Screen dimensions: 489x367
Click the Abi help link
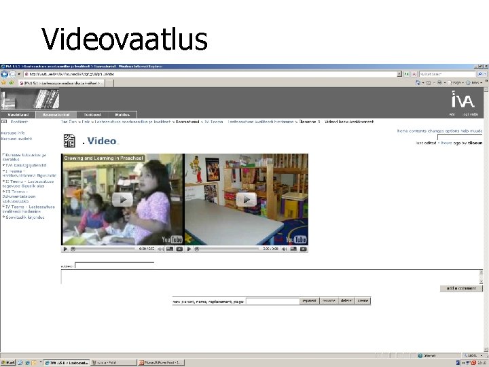pos(452,114)
